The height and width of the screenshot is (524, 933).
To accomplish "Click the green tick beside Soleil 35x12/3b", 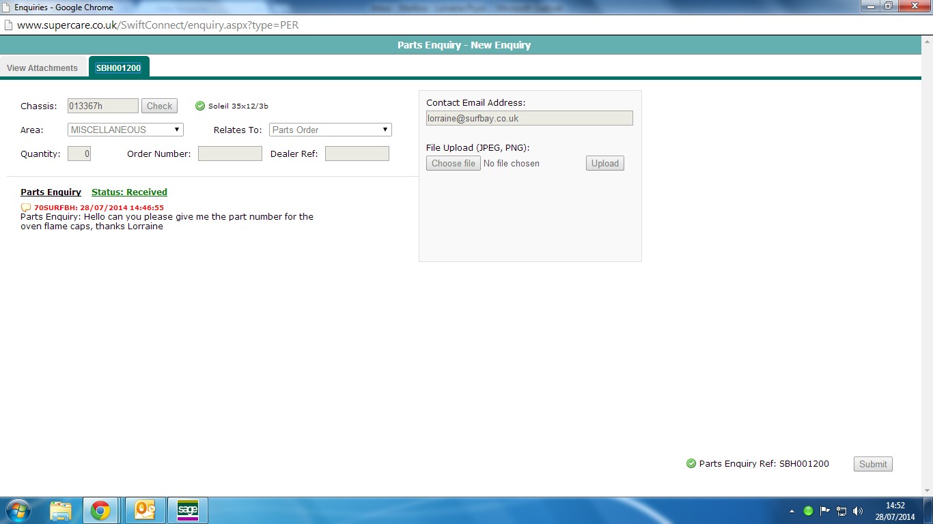I will (x=200, y=106).
